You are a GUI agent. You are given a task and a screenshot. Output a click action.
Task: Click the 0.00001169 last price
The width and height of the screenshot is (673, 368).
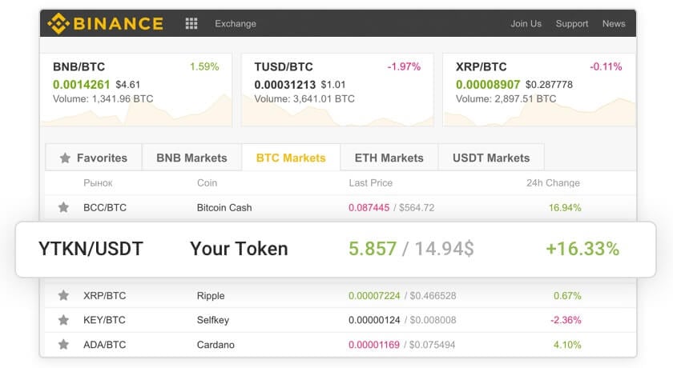click(x=374, y=345)
